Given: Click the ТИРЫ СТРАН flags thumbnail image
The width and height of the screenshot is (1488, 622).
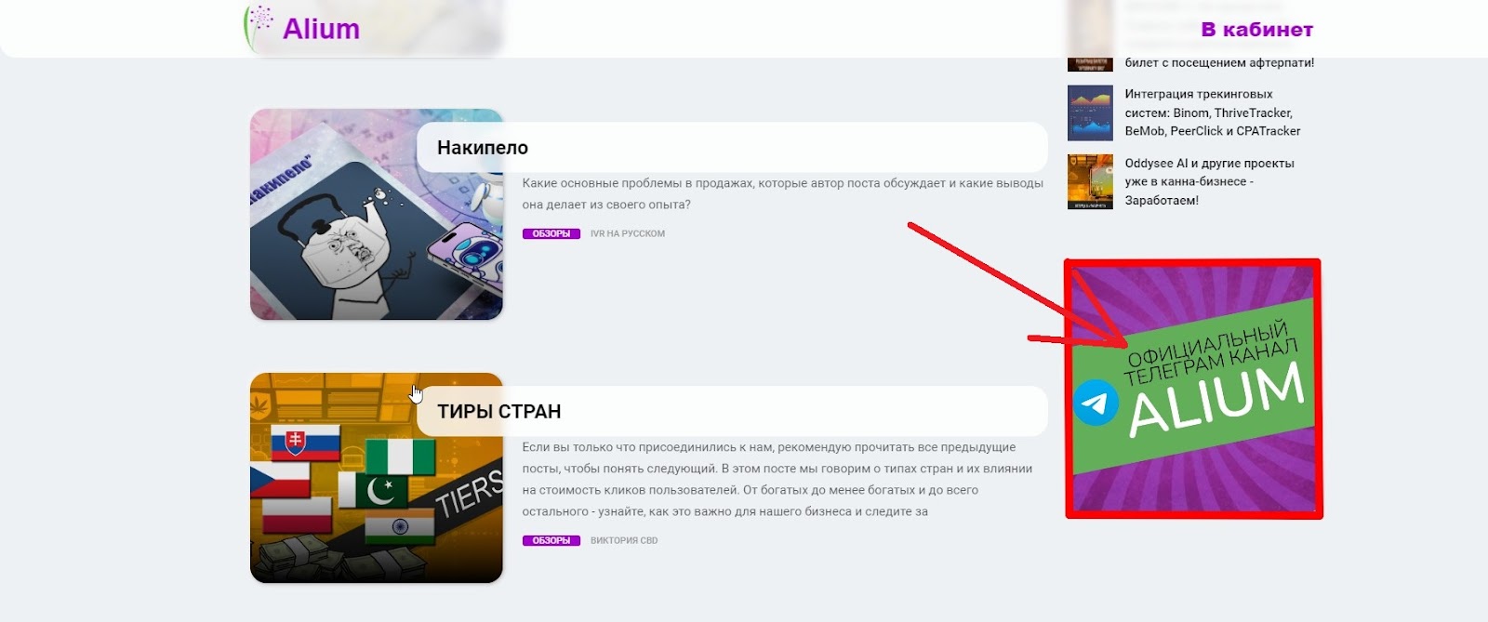Looking at the screenshot, I should 376,478.
